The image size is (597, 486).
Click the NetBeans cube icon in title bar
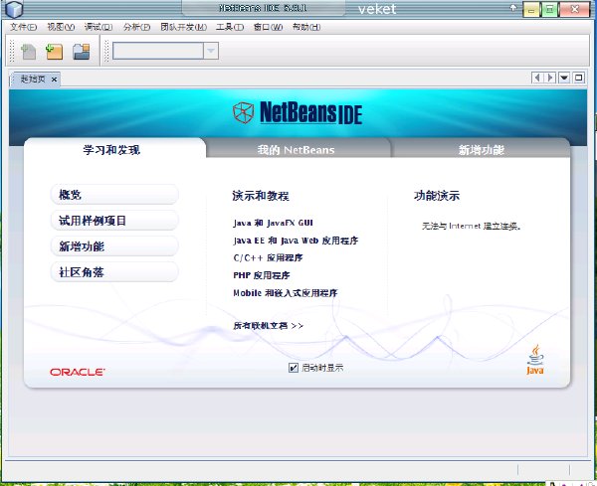click(x=15, y=9)
